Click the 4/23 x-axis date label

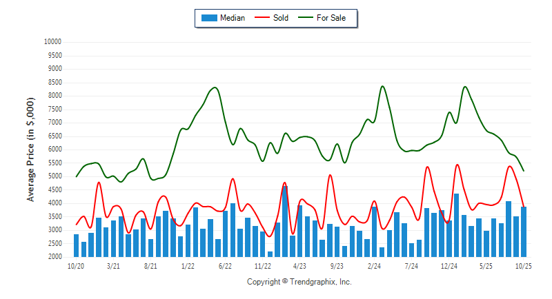click(299, 265)
